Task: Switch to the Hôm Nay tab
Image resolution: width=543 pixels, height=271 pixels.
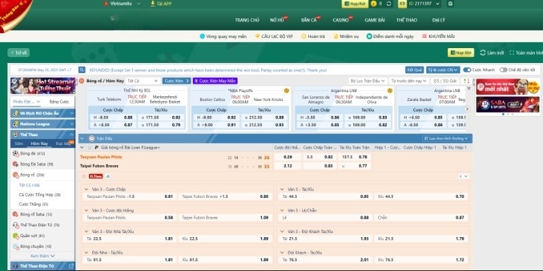Action: [x=40, y=144]
